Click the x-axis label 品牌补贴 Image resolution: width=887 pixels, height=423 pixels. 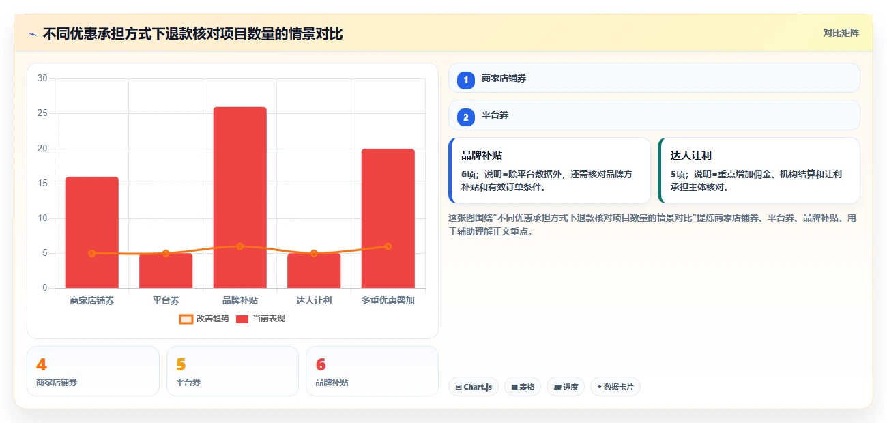tap(239, 300)
